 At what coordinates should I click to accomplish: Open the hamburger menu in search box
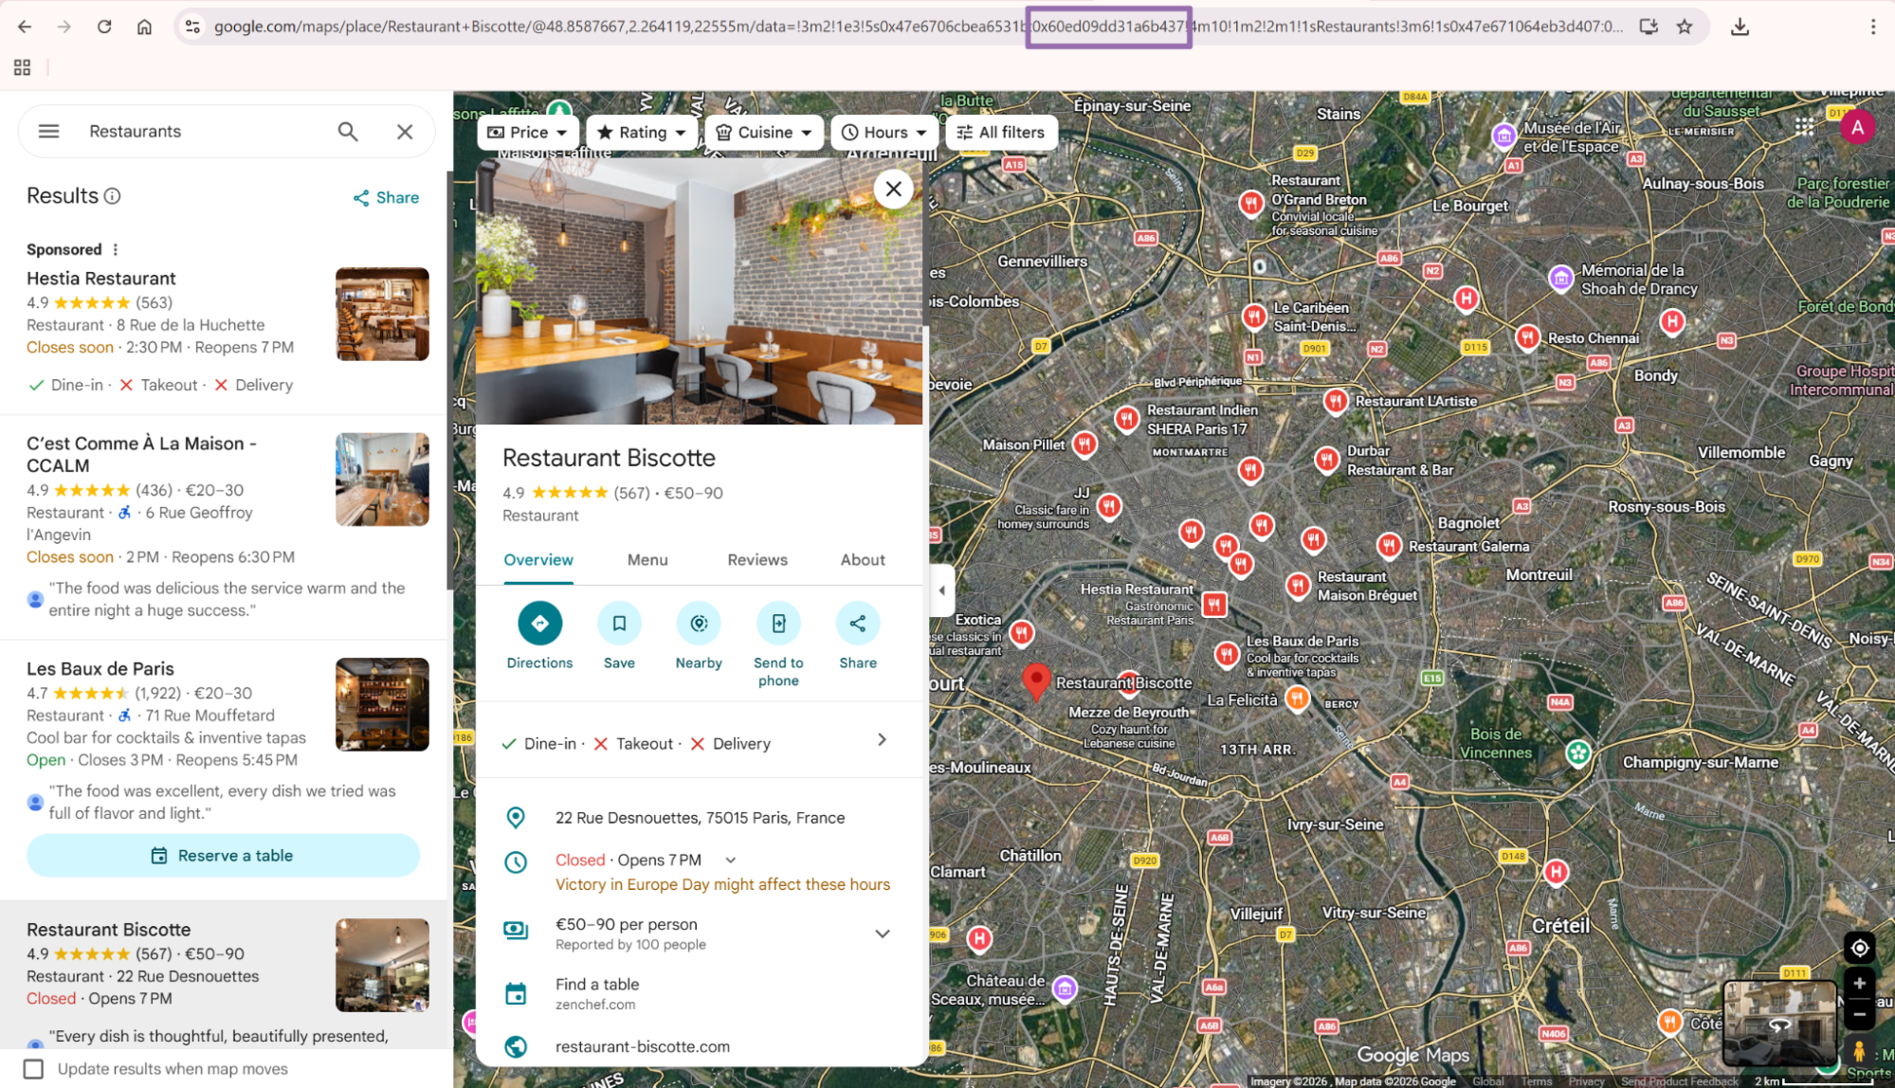(48, 132)
